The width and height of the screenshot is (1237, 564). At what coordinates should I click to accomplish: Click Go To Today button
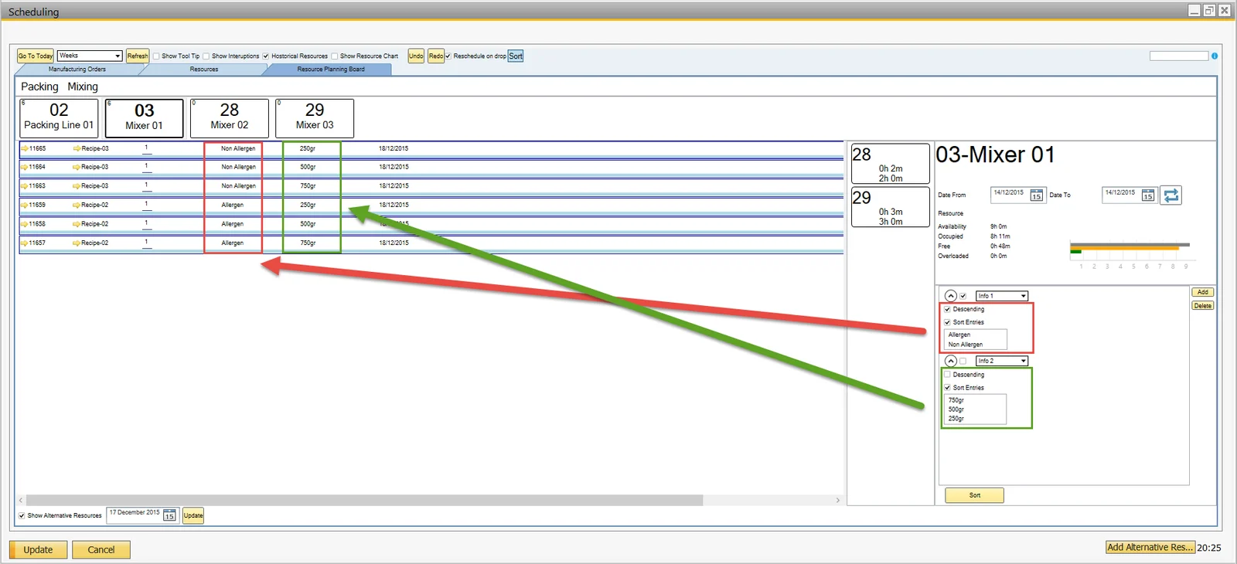36,56
